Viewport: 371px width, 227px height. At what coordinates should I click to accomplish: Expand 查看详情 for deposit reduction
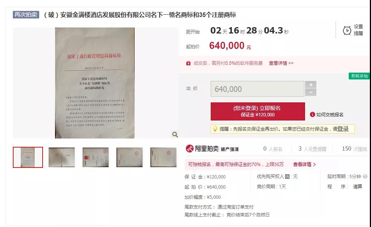[304, 165]
